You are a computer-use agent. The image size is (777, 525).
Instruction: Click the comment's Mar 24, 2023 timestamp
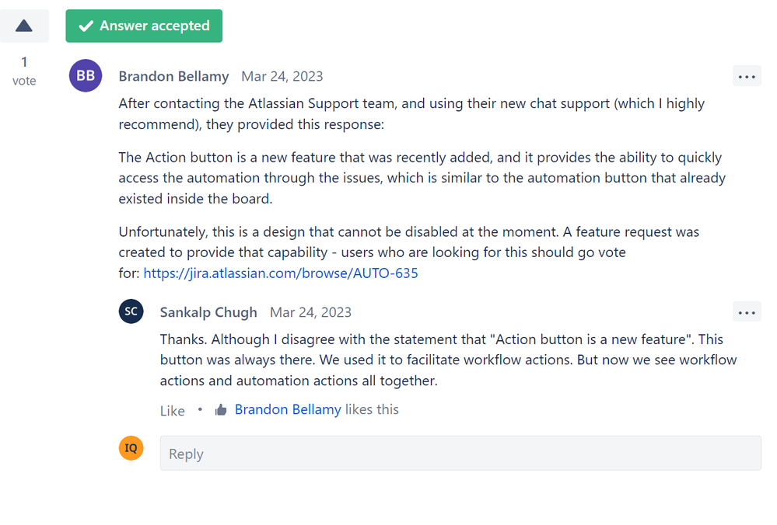[310, 312]
